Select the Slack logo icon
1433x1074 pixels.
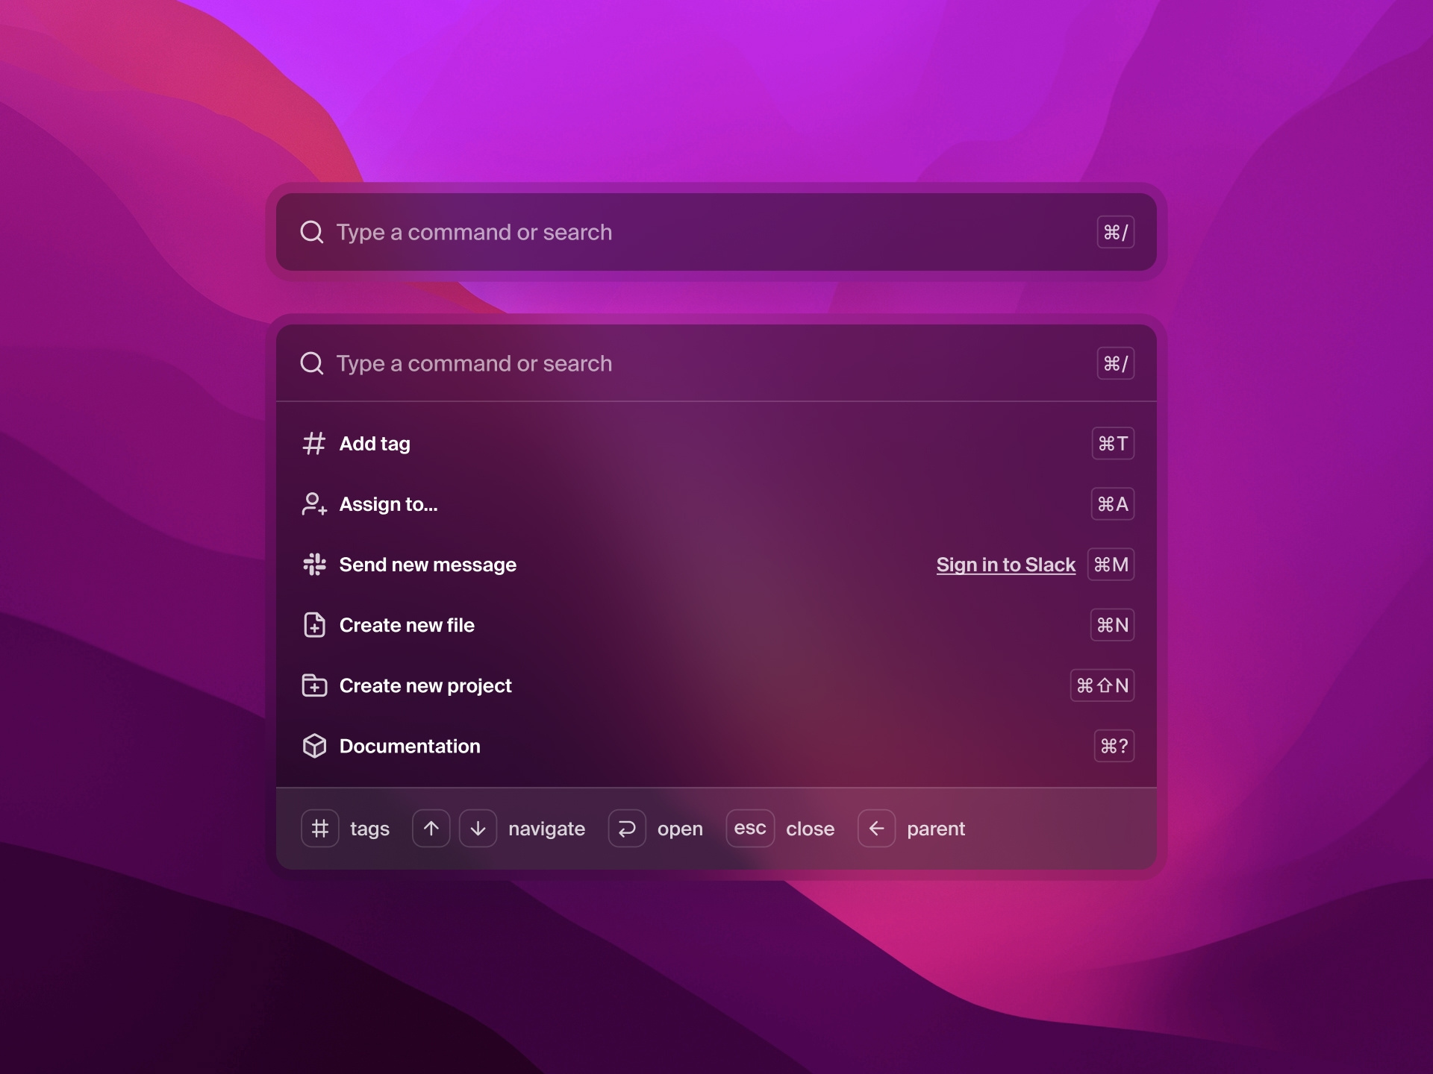(314, 565)
